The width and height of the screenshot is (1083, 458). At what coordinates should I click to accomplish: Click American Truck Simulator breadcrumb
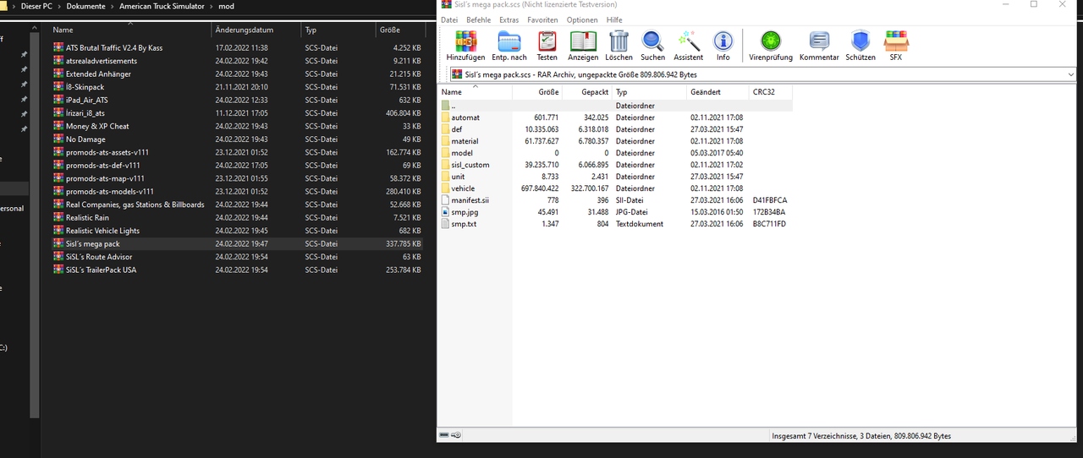coord(160,7)
